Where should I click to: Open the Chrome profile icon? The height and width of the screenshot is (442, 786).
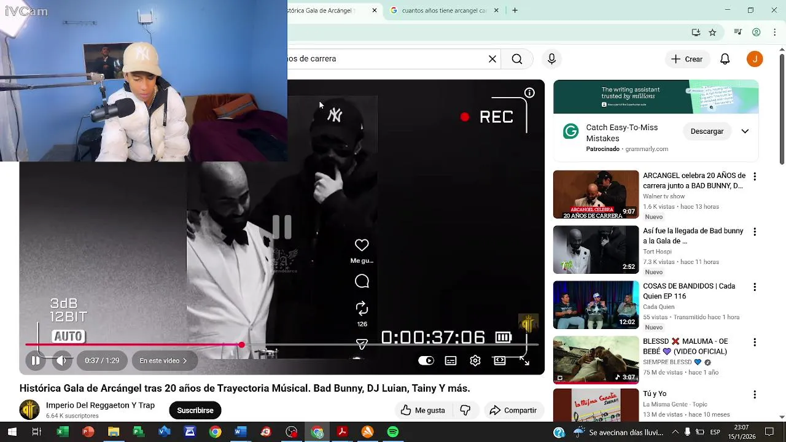click(757, 33)
